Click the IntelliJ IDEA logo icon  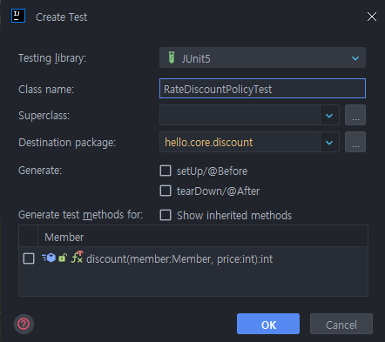18,16
